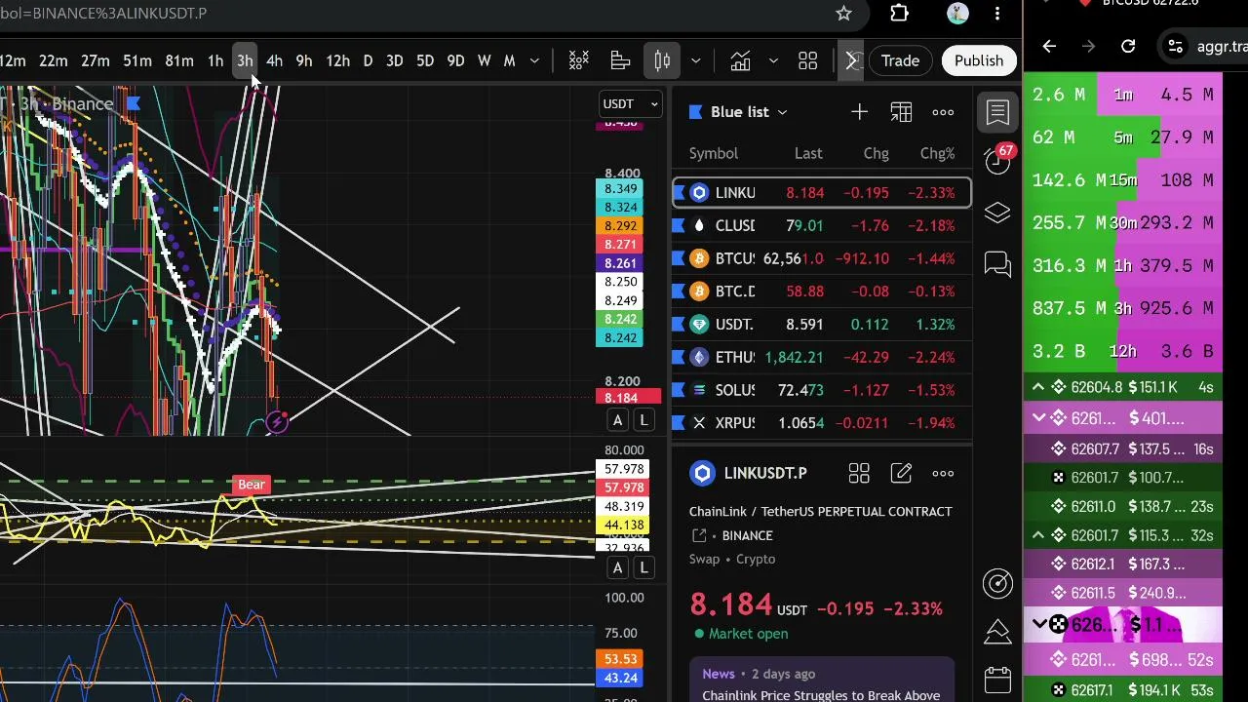Open the browser three-dot menu
The image size is (1248, 702).
coord(997,13)
